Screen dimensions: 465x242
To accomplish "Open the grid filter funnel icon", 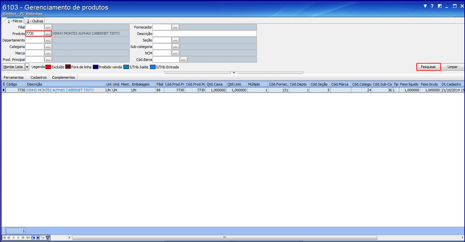I will (x=48, y=238).
